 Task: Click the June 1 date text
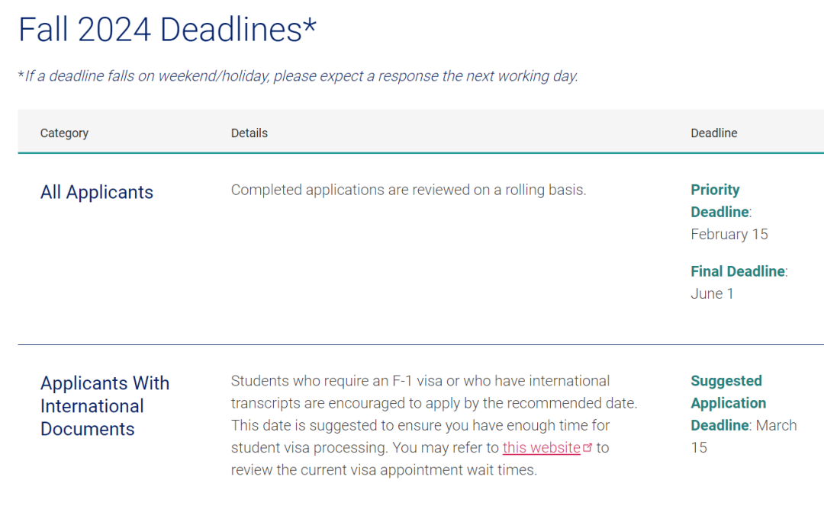(712, 294)
